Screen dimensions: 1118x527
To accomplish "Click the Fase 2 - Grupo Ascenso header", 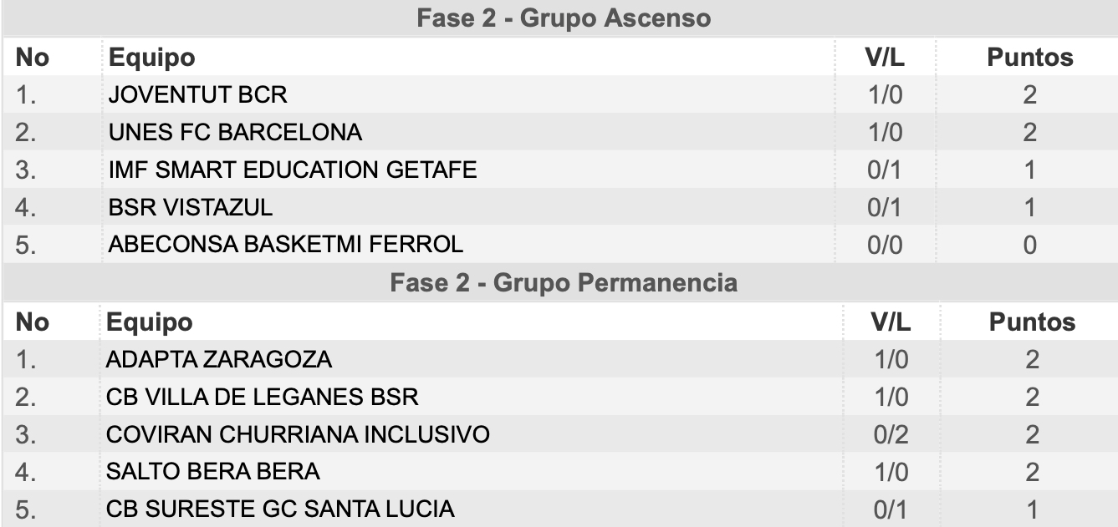I will point(564,18).
